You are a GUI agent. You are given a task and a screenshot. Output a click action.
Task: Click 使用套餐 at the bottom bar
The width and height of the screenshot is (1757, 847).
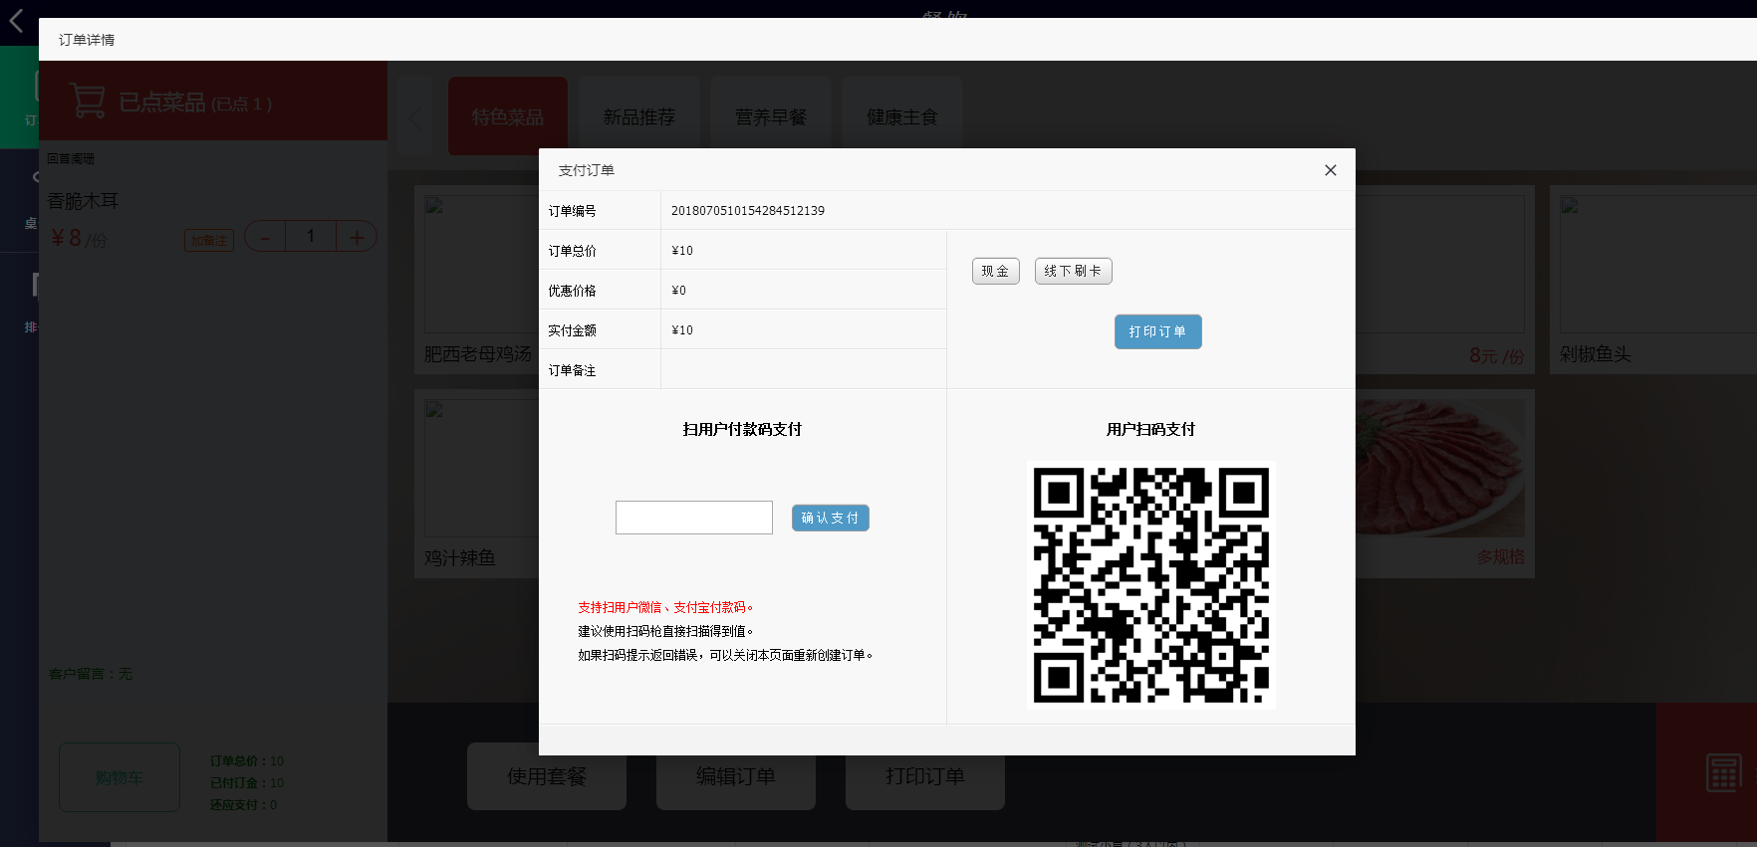click(547, 776)
